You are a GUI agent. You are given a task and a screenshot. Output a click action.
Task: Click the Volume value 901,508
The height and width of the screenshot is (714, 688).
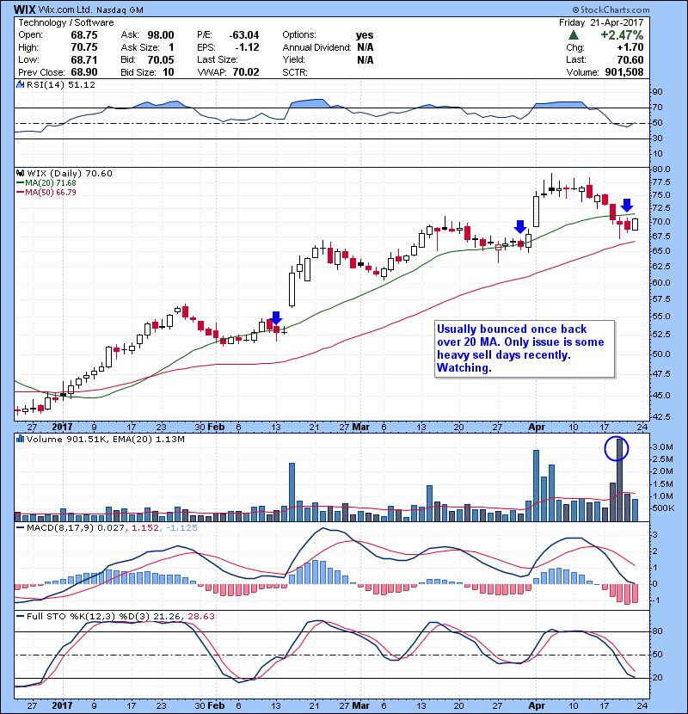coord(624,72)
